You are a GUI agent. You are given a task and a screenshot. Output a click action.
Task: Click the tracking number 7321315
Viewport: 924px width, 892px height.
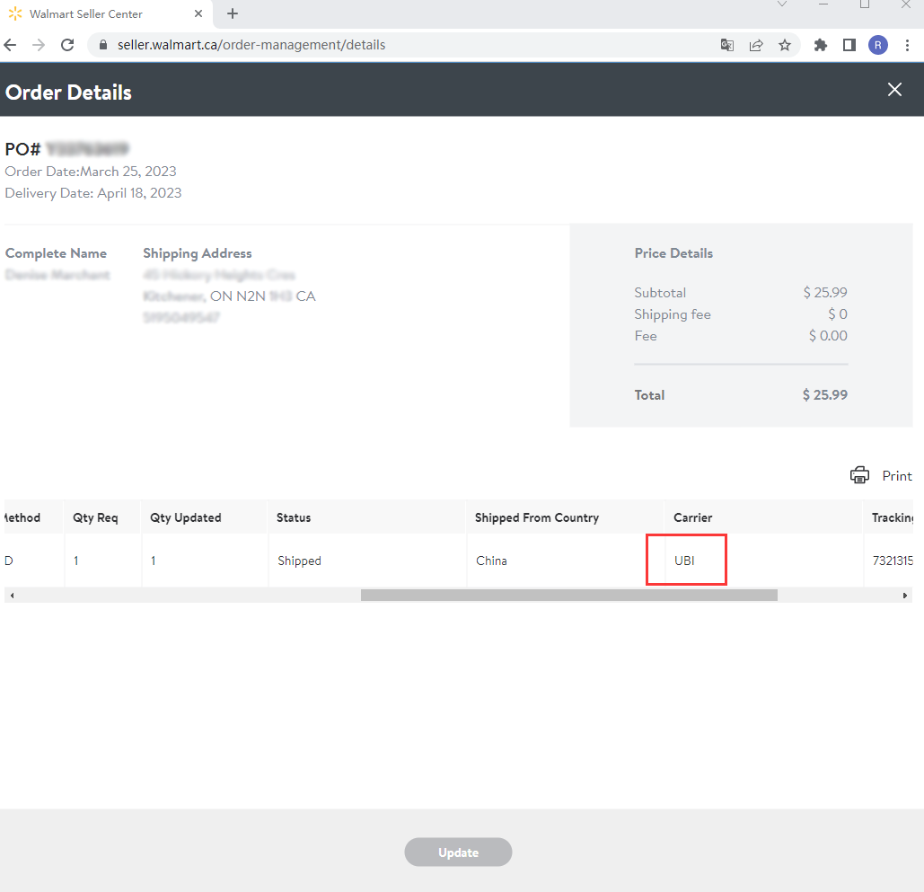[893, 561]
